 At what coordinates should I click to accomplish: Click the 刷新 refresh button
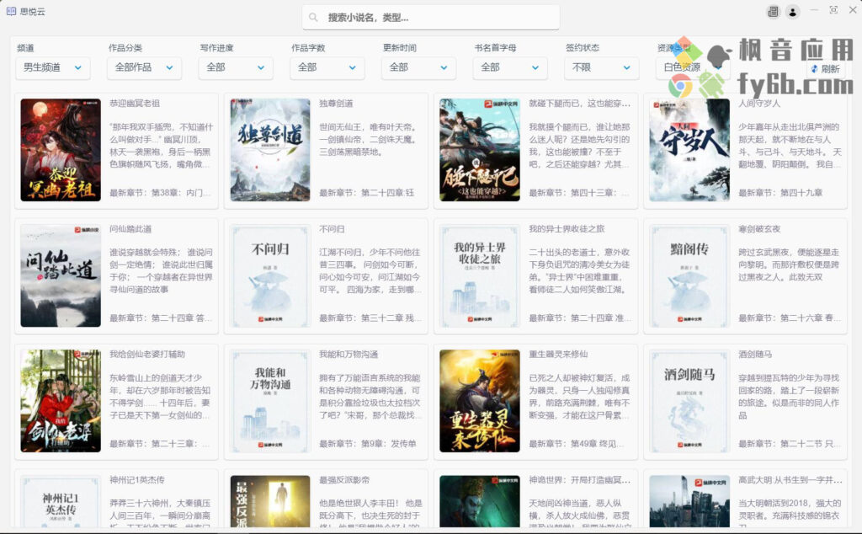826,69
